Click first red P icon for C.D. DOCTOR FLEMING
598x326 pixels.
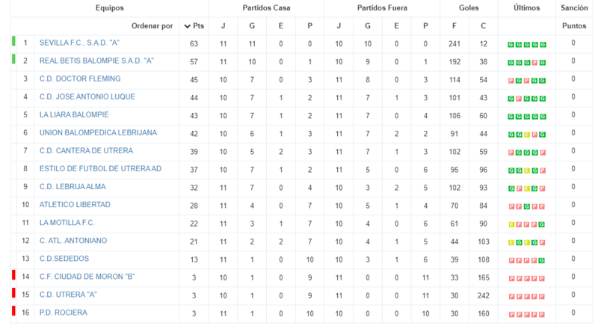point(511,81)
